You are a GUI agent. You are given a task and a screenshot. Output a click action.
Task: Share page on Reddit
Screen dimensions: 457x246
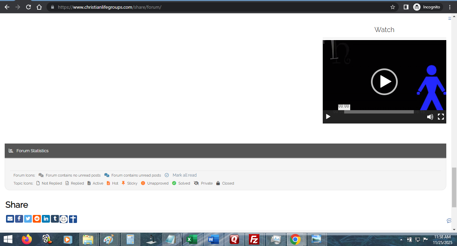[37, 219]
